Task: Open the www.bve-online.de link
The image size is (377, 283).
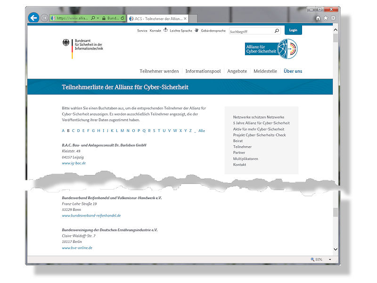Action: (x=77, y=248)
